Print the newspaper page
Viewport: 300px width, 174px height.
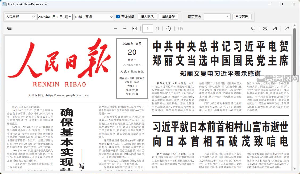265,29
